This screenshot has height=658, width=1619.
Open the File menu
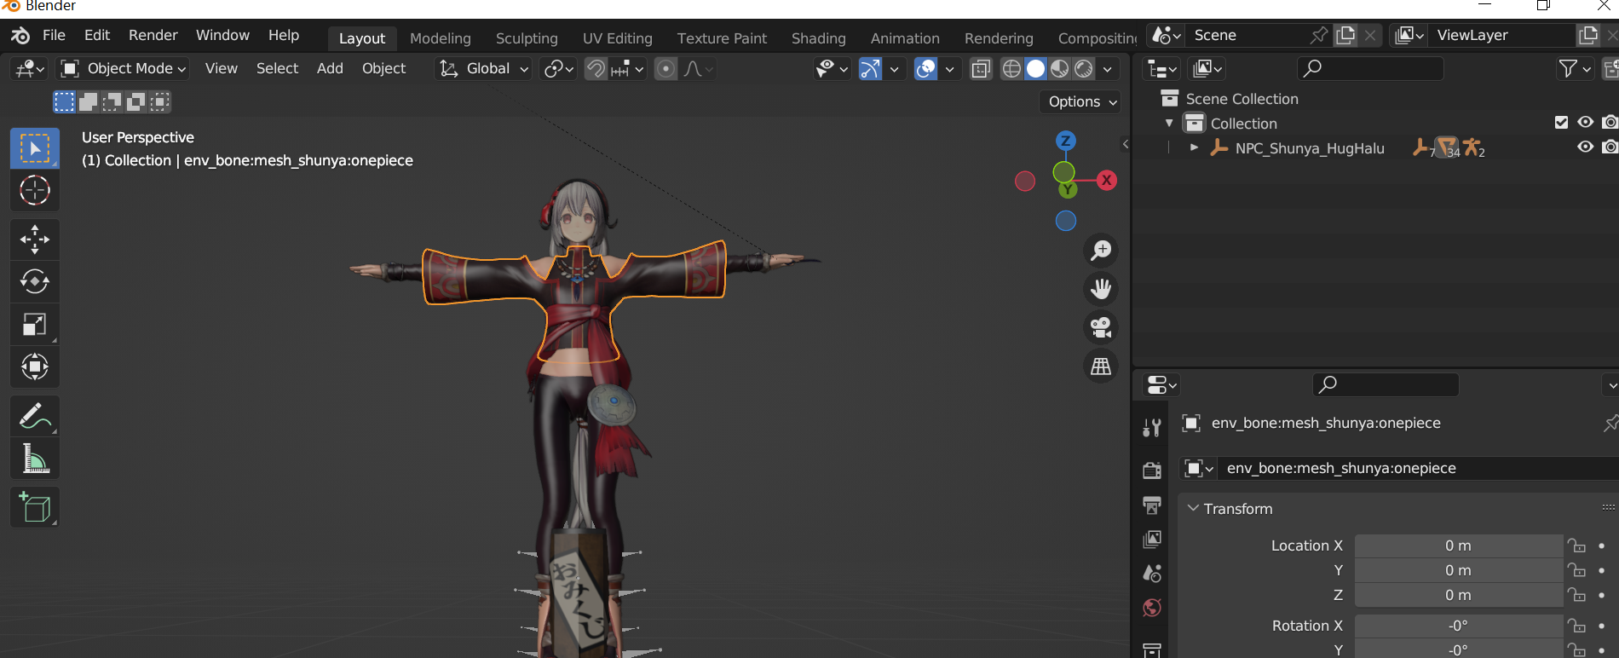pos(54,35)
